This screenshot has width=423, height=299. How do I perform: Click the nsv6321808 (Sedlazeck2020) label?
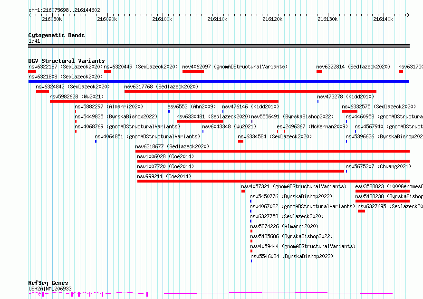coord(66,77)
